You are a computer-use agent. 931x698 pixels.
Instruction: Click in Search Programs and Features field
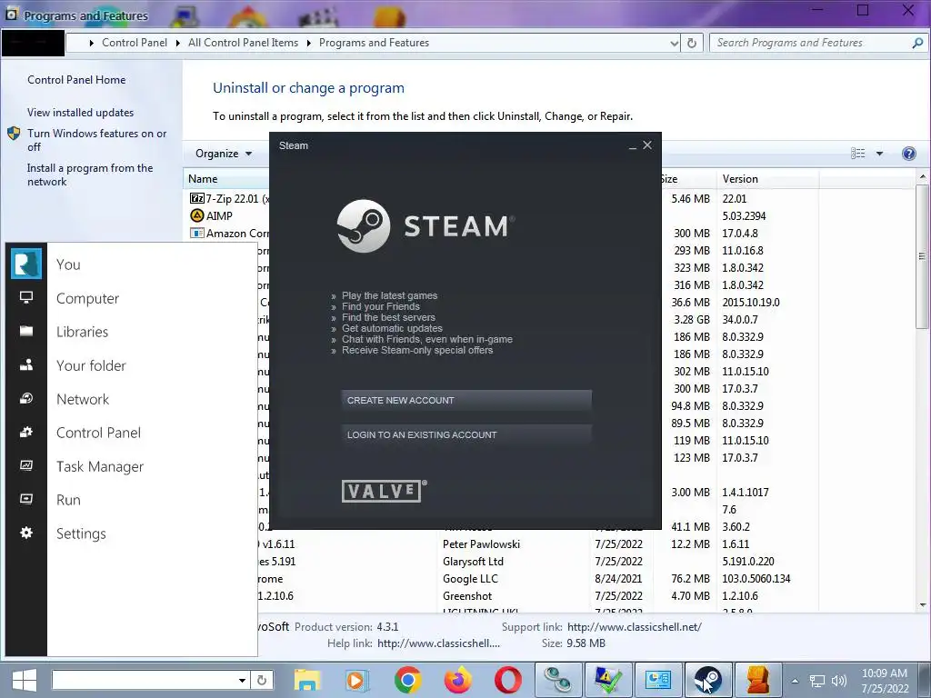809,43
